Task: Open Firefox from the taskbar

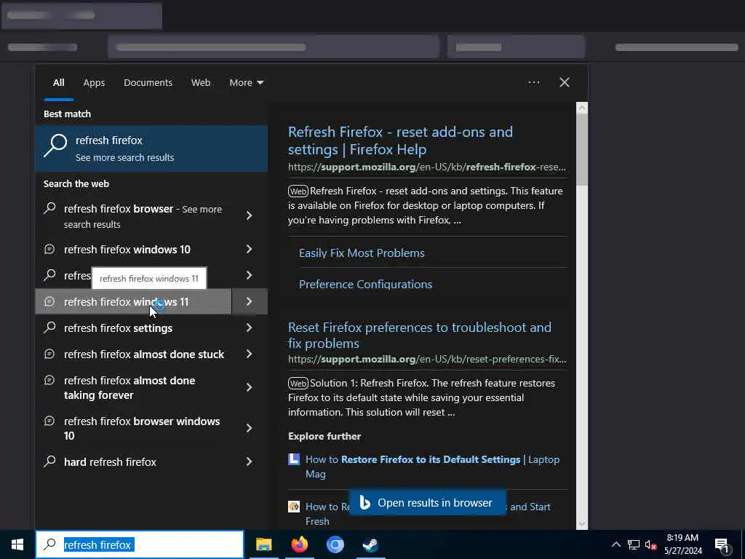Action: point(299,544)
